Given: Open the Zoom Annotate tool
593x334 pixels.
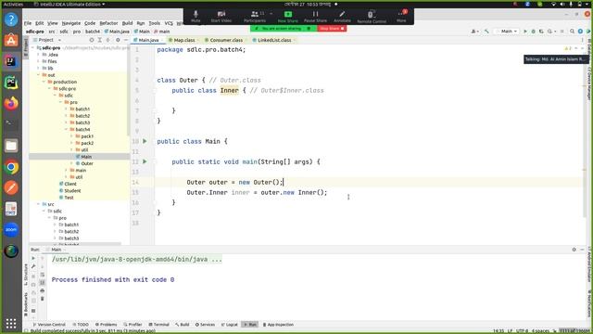Looking at the screenshot, I should 342,17.
